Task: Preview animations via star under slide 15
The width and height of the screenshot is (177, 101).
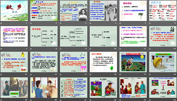Action: [x=61, y=74]
